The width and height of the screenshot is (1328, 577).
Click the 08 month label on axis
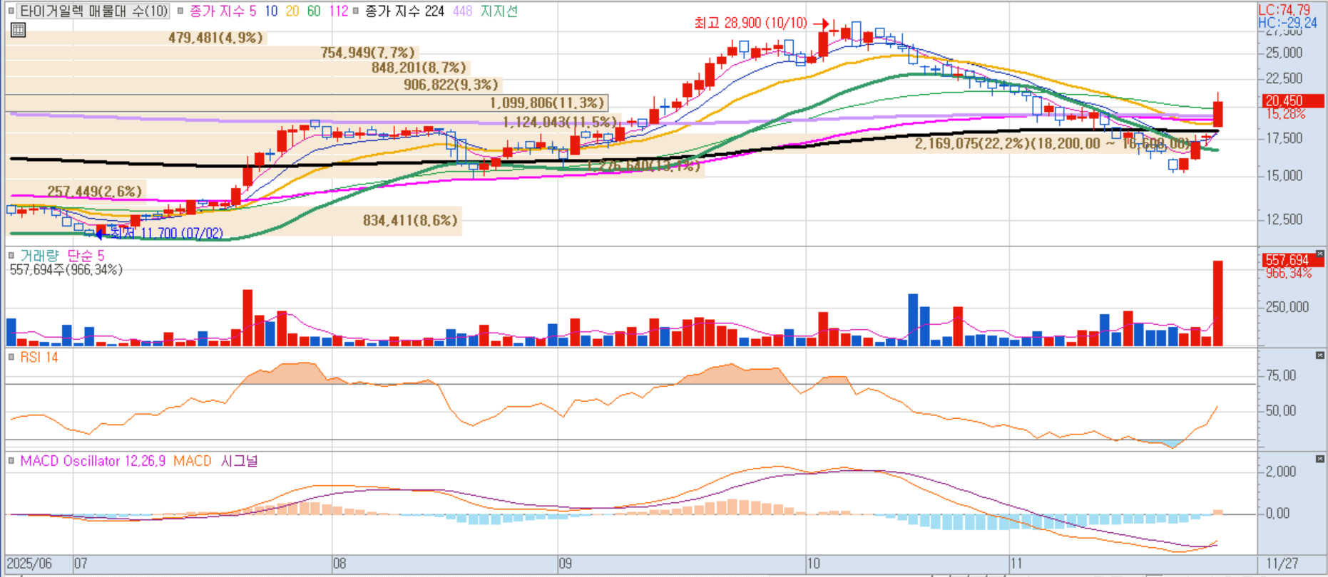pos(339,563)
